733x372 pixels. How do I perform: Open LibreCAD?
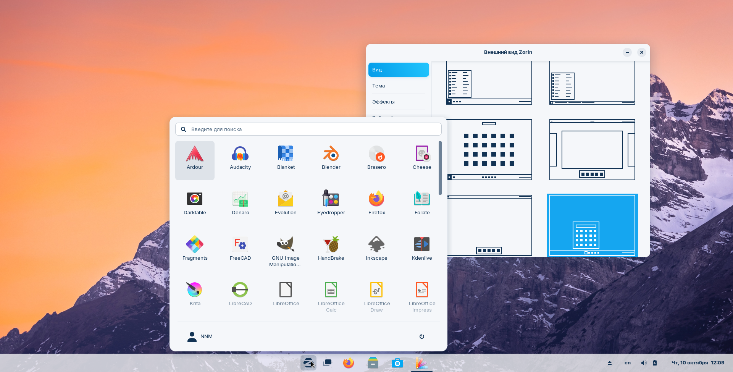(x=240, y=297)
